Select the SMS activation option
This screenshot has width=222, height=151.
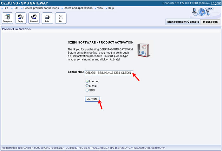click(87, 90)
